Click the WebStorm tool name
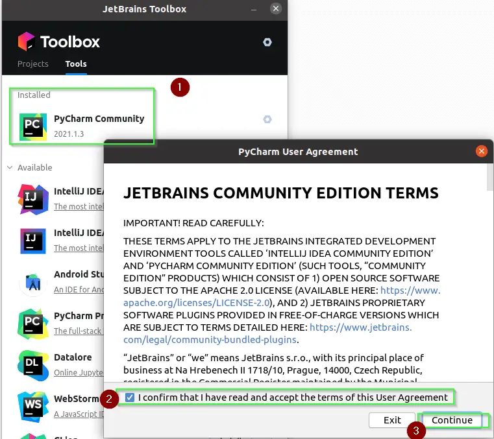494x439 pixels. [x=76, y=399]
